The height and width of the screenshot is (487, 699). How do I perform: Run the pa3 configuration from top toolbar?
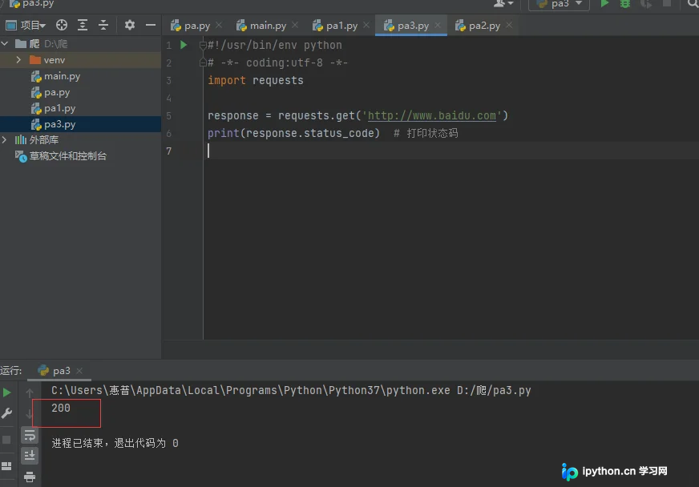604,4
